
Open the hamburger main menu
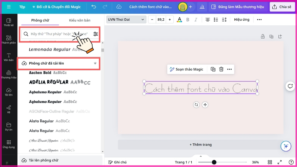pos(9,7)
